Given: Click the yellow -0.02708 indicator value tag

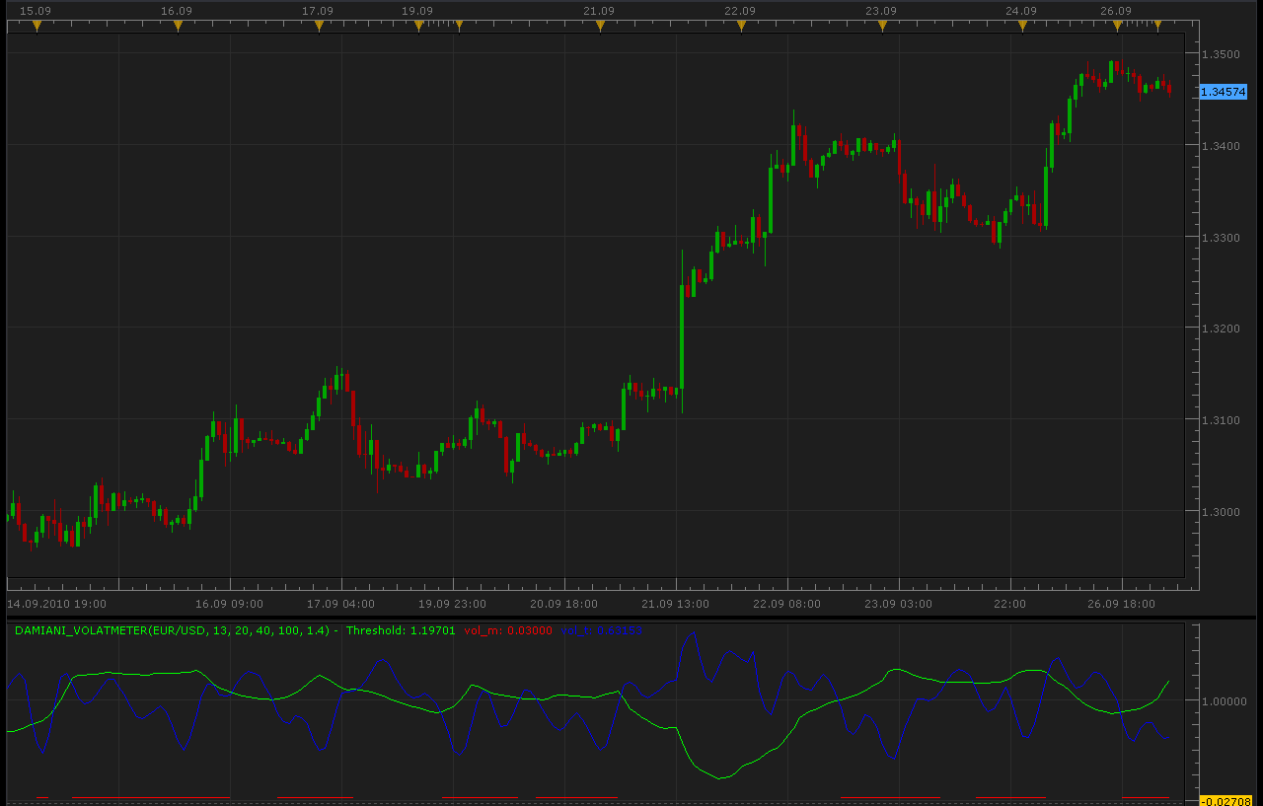Looking at the screenshot, I should coord(1226,800).
